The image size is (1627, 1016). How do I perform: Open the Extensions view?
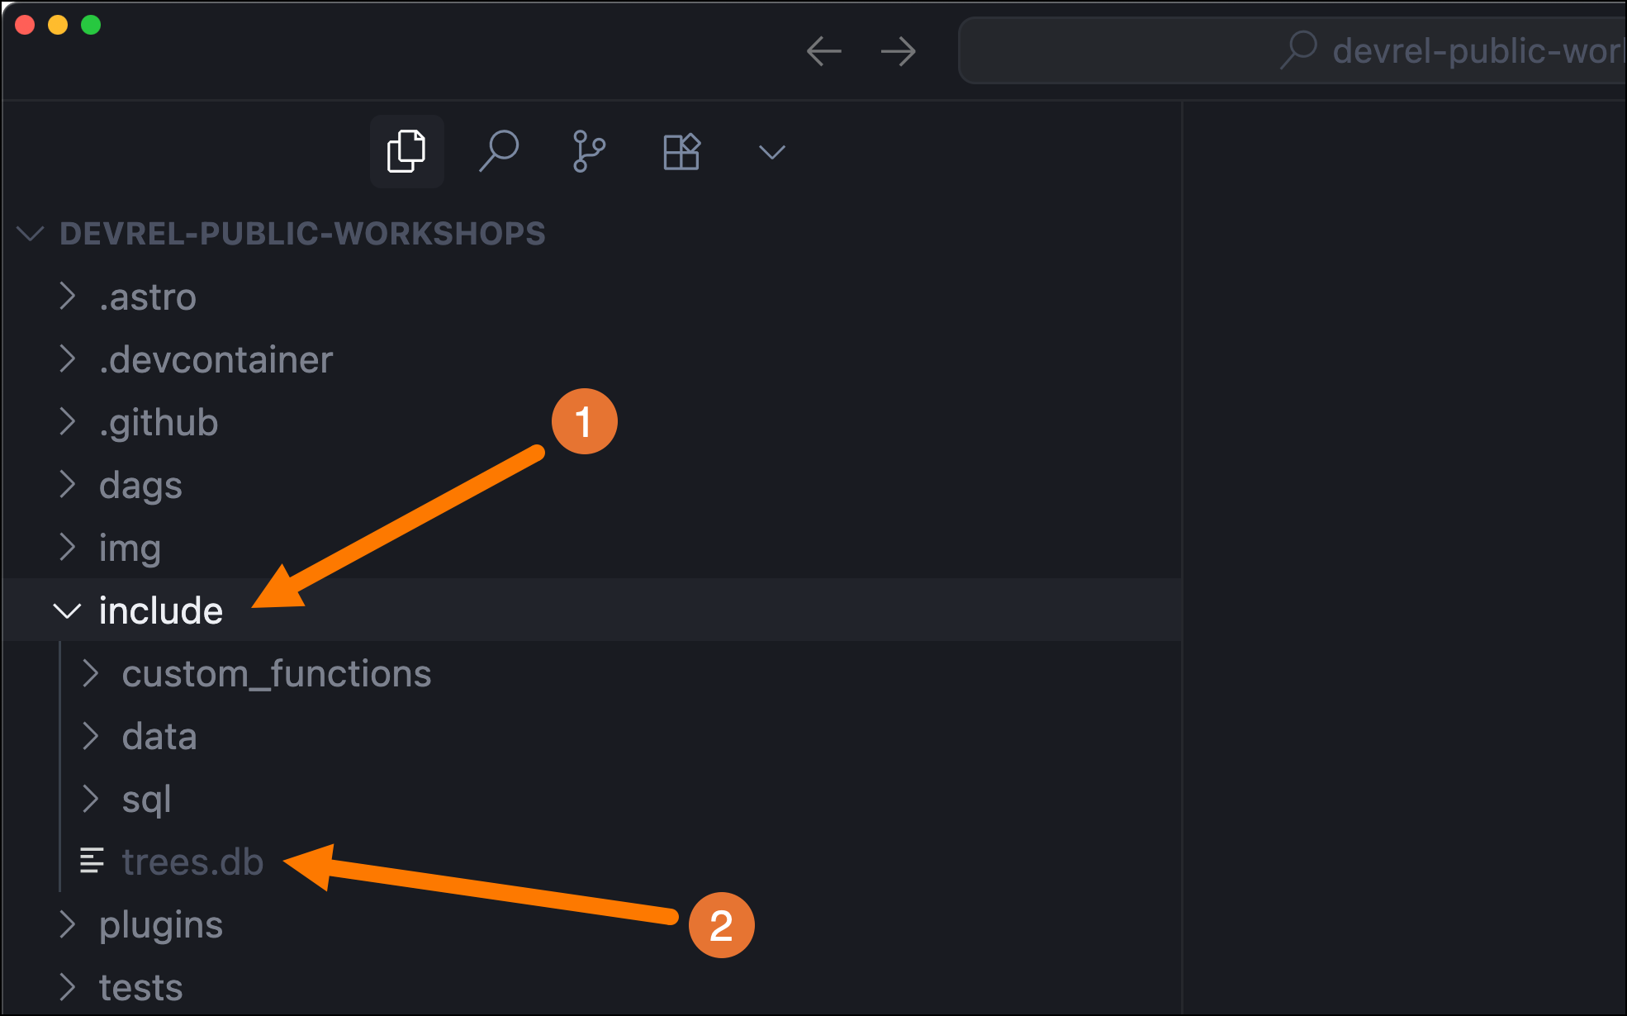coord(681,151)
